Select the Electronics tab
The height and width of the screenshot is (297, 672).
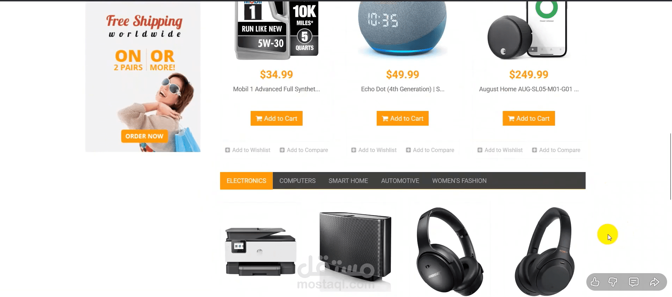(x=246, y=181)
